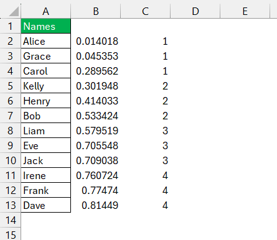Click the value 0.705548
The height and width of the screenshot is (240, 277).
(97, 145)
